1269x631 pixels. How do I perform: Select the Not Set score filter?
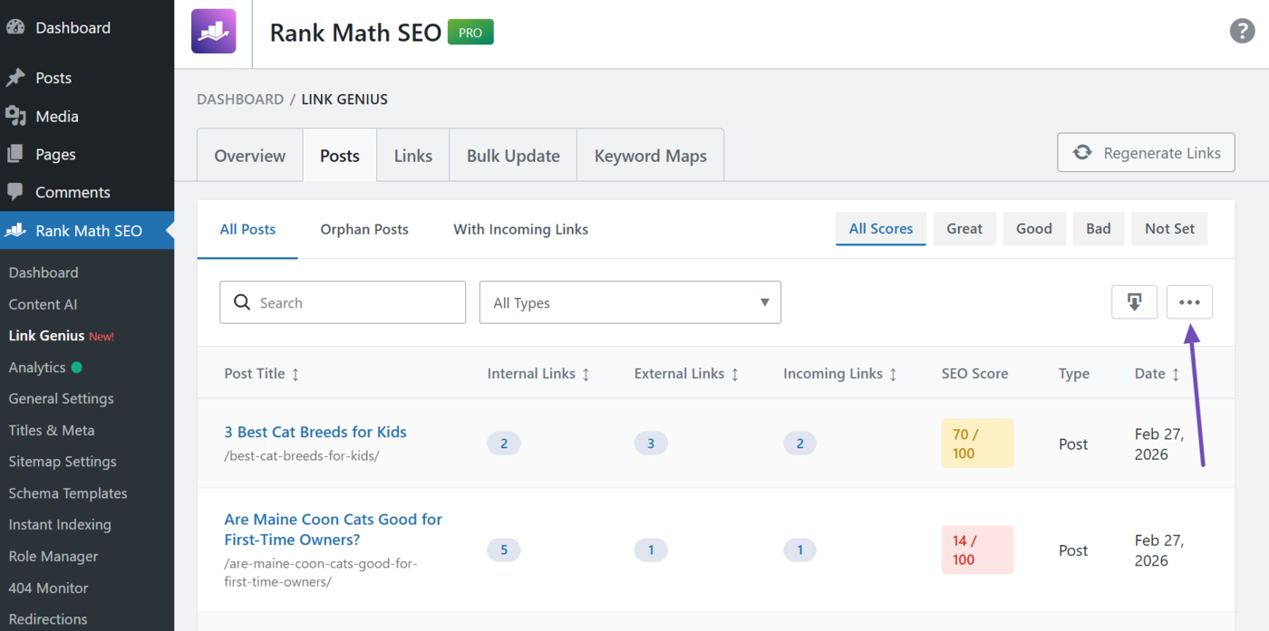[x=1169, y=228]
